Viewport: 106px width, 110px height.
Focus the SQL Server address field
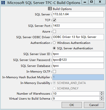[78, 14]
